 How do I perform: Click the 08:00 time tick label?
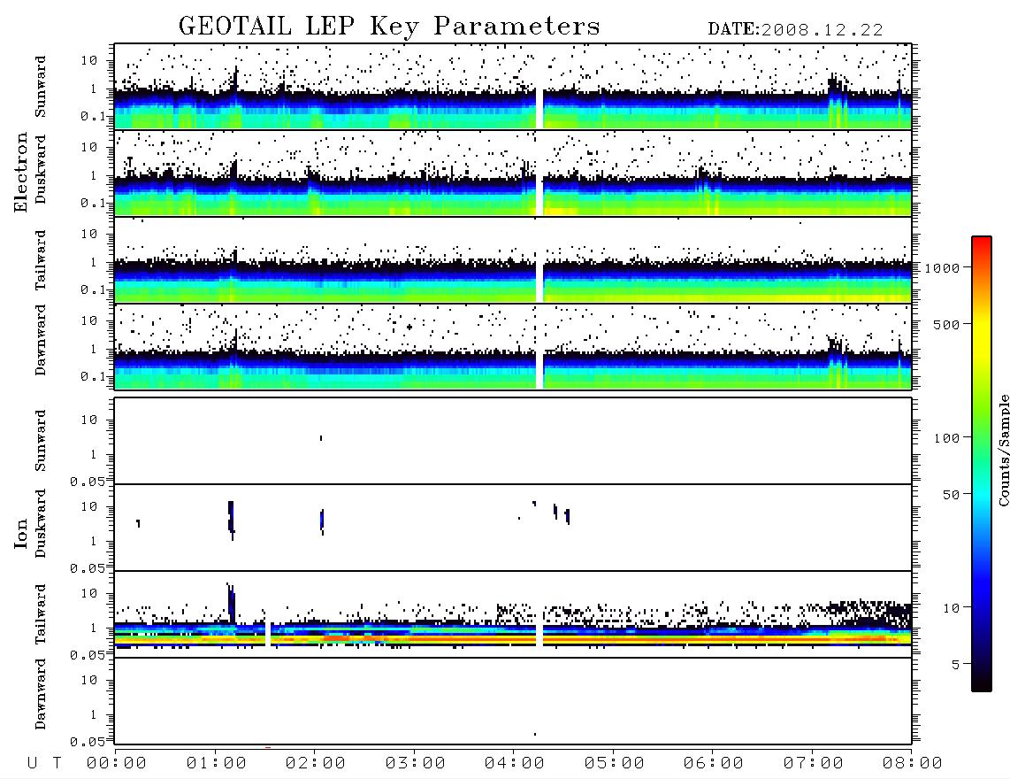pyautogui.click(x=913, y=763)
